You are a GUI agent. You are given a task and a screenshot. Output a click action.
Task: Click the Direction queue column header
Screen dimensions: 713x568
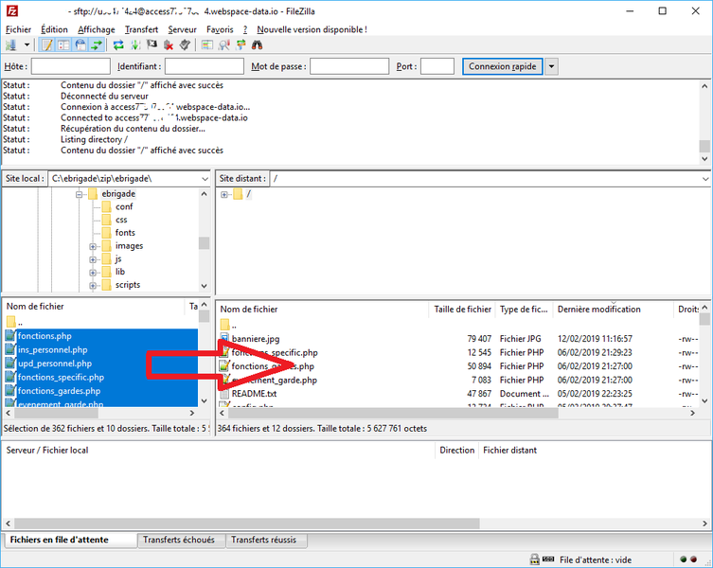pos(457,451)
